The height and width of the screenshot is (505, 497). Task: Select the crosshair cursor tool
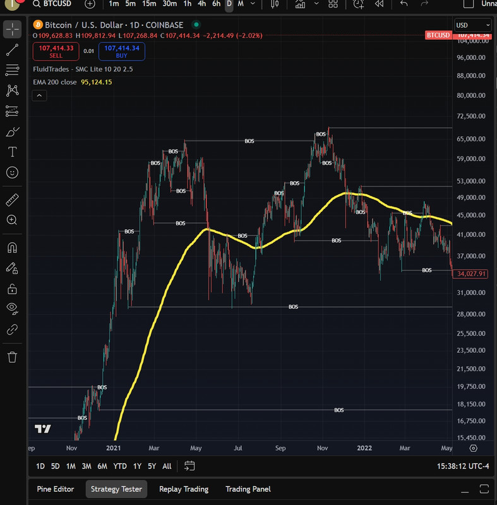(12, 29)
